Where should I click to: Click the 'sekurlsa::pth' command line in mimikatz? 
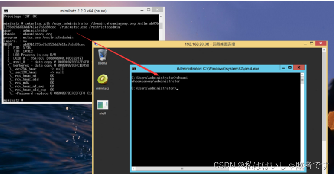click(81, 25)
